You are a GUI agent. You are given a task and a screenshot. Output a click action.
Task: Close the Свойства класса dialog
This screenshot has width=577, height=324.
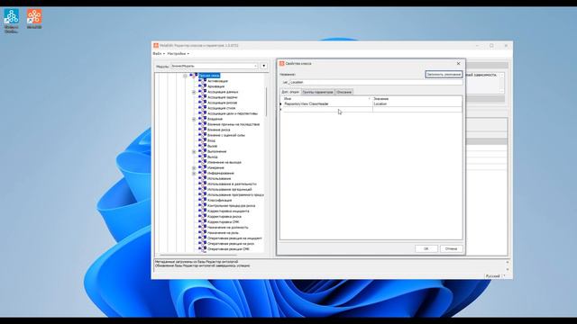point(458,64)
